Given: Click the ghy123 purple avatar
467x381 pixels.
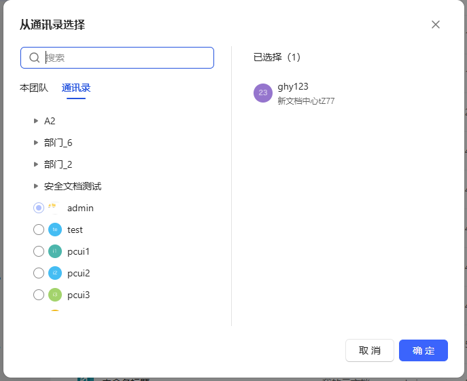Looking at the screenshot, I should [263, 93].
